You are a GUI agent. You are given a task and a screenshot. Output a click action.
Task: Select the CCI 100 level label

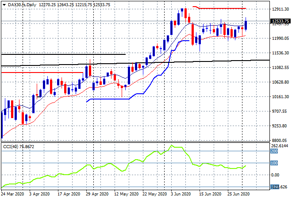[274, 163]
